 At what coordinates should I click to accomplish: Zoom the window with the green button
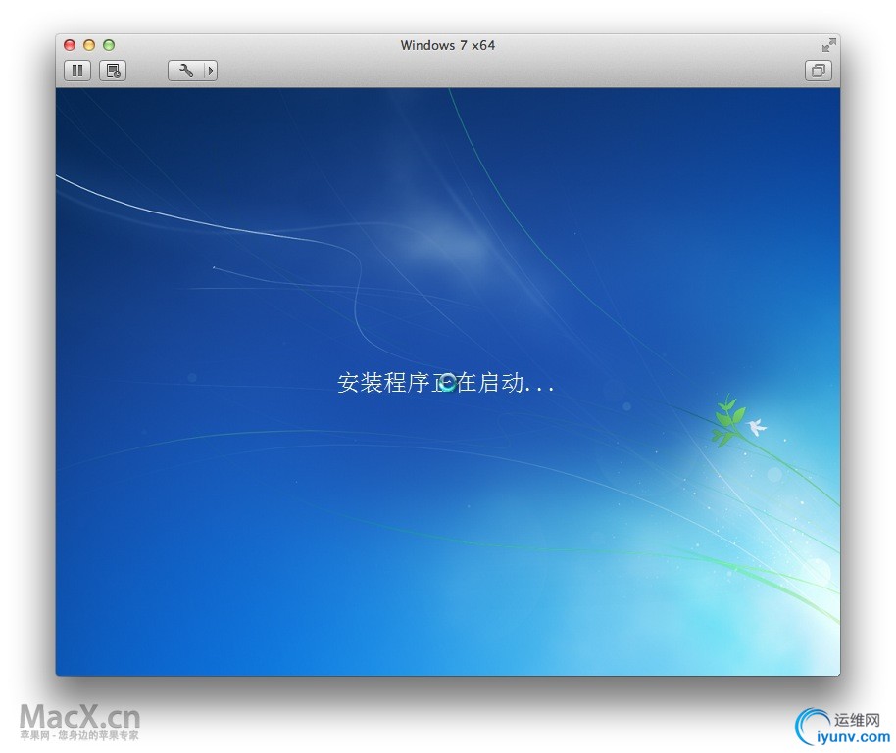(x=109, y=45)
